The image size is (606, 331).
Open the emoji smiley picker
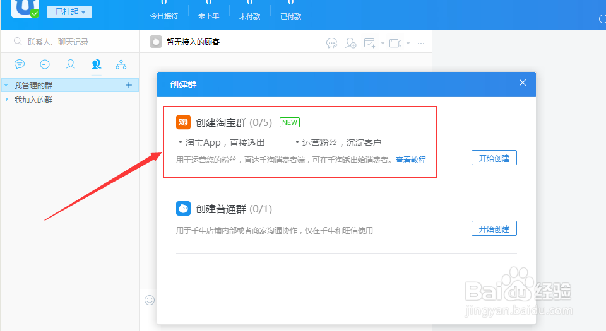click(x=150, y=299)
